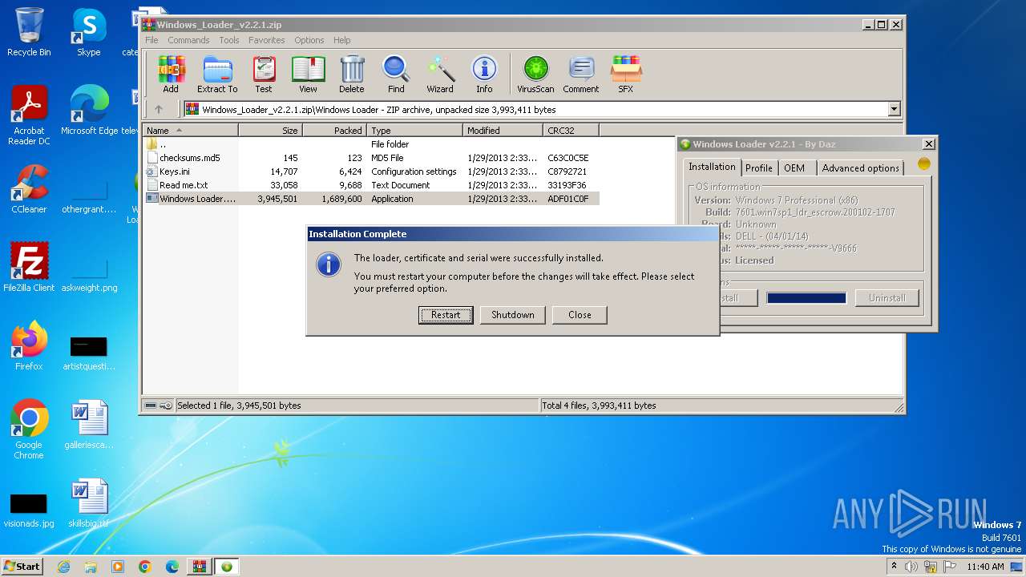1026x577 pixels.
Task: Open Acrobat Reader DC desktop icon
Action: (x=29, y=116)
